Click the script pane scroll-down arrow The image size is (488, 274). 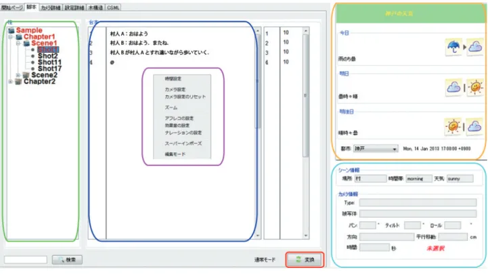[257, 235]
